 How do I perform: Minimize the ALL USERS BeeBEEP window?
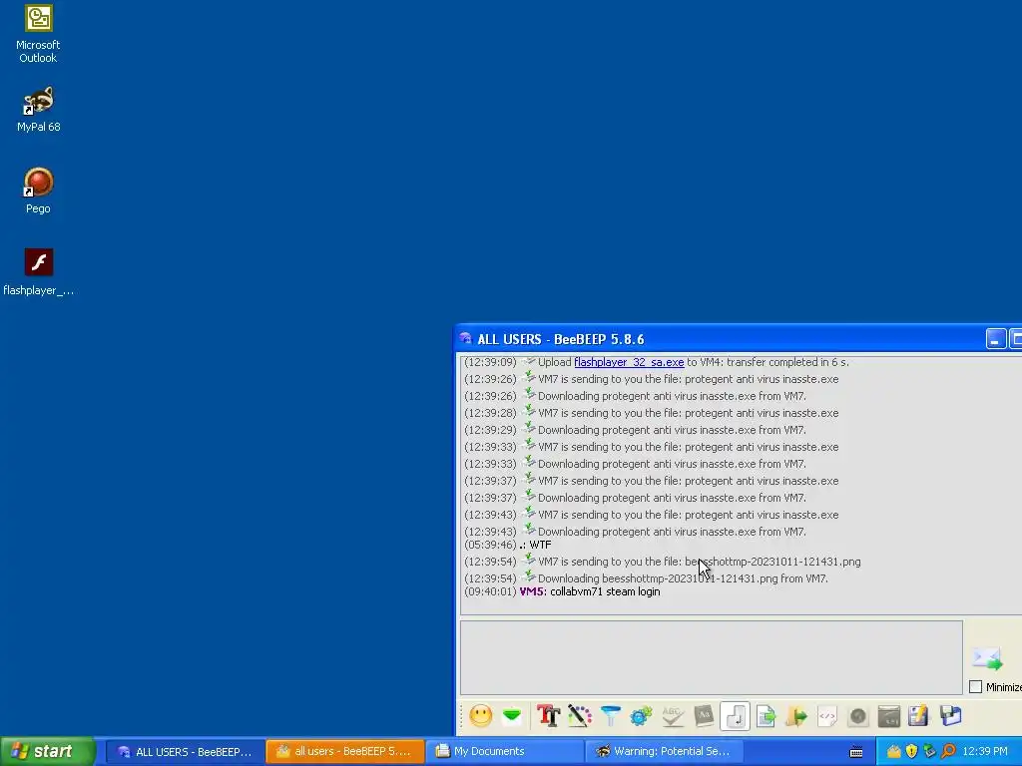(x=996, y=339)
